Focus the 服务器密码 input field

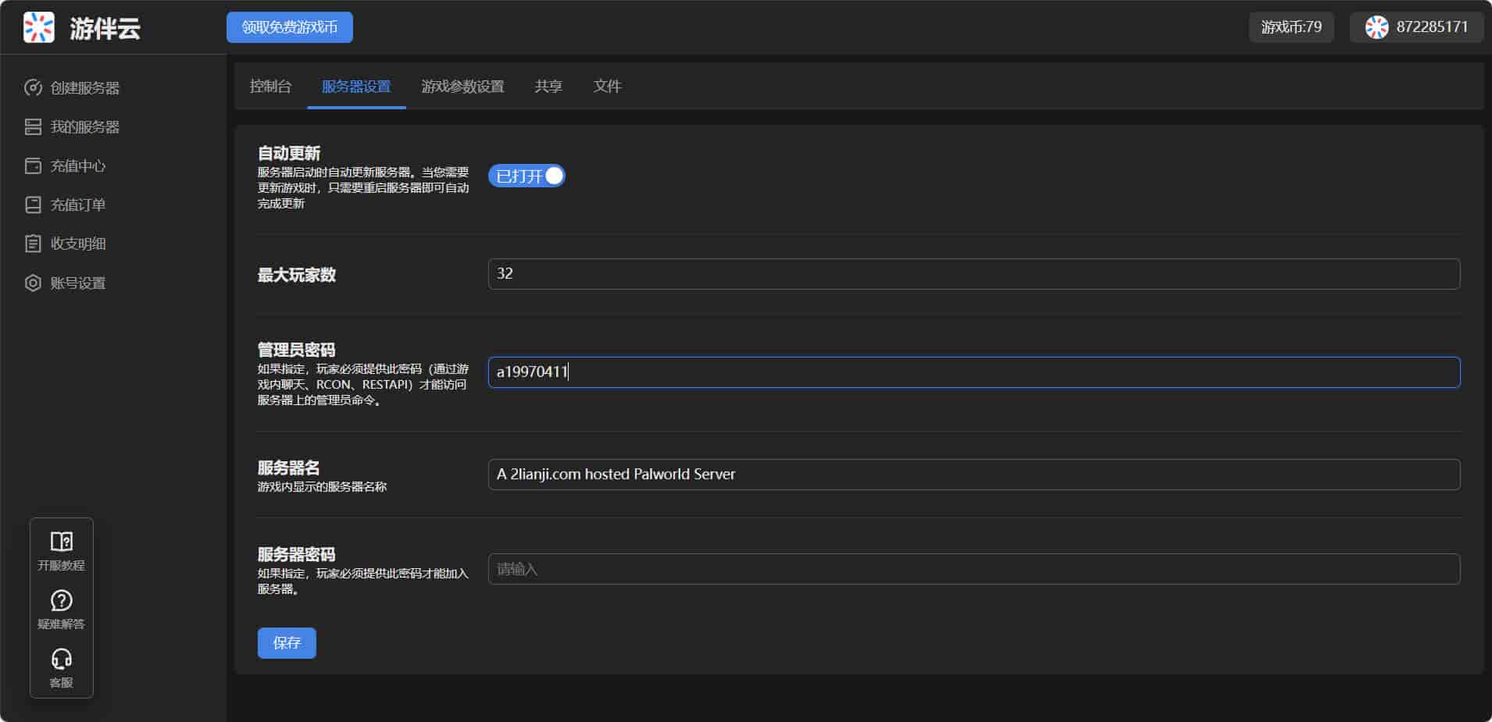(973, 569)
